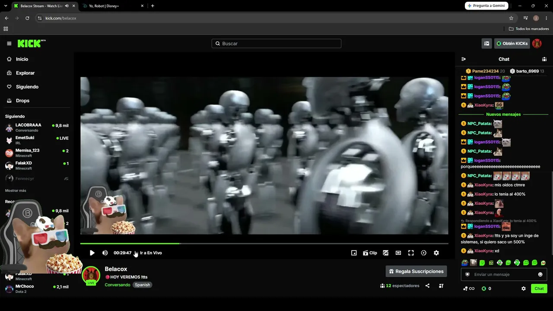Image resolution: width=553 pixels, height=311 pixels.
Task: Open the username in the 'porqueeee' message
Action: coord(487,160)
